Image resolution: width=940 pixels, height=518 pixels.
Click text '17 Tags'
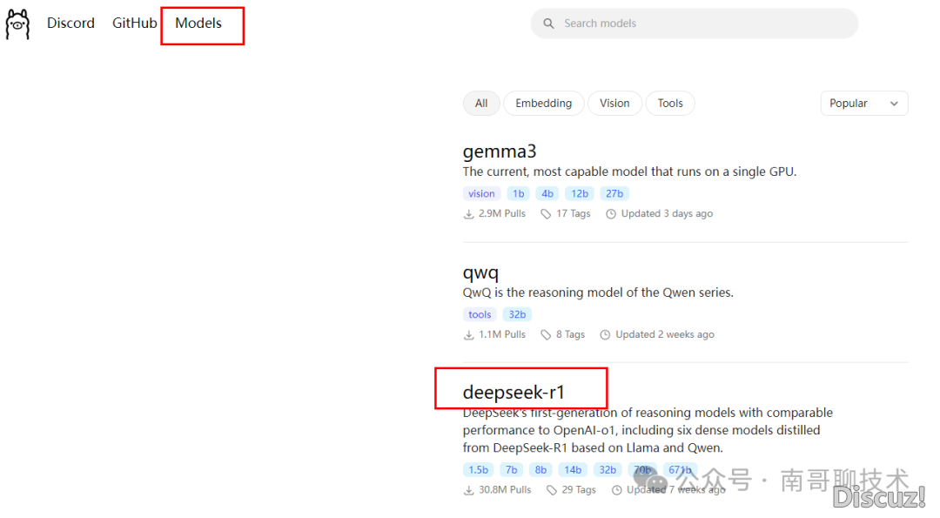click(x=573, y=213)
